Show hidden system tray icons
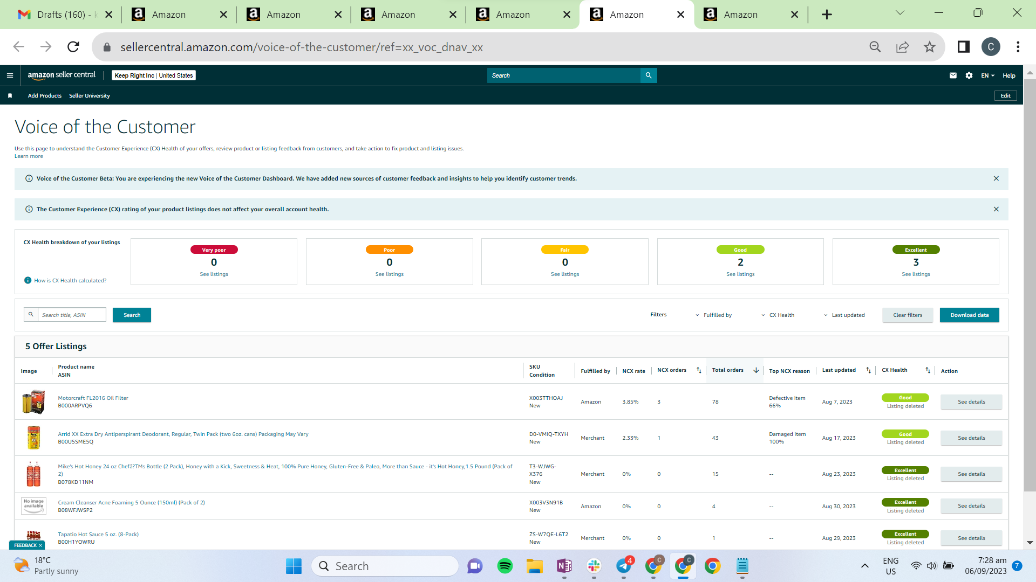The height and width of the screenshot is (582, 1036). point(864,566)
